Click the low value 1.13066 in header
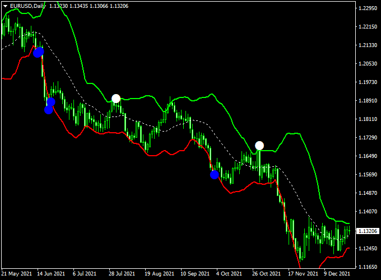The height and width of the screenshot is (280, 381). tap(99, 6)
